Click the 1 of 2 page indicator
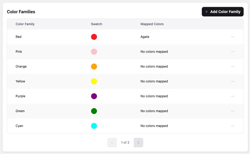250x154 pixels. tap(125, 143)
